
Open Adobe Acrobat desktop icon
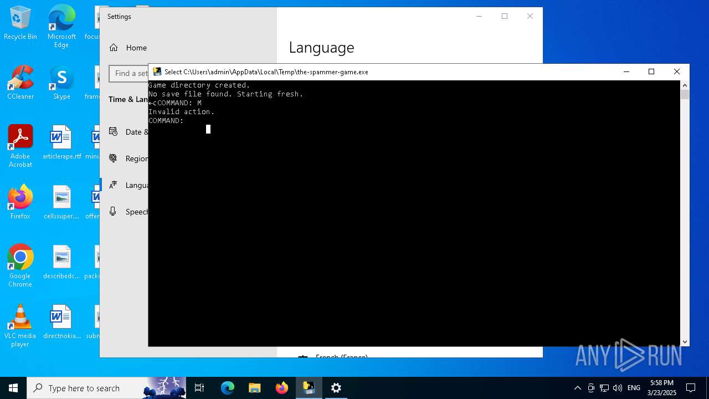[x=20, y=146]
